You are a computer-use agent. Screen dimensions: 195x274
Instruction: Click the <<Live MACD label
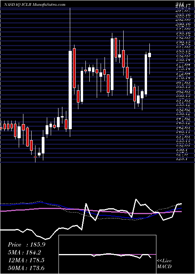(164, 264)
